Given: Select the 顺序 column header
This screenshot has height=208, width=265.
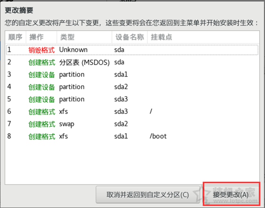Looking at the screenshot, I should [15, 37].
